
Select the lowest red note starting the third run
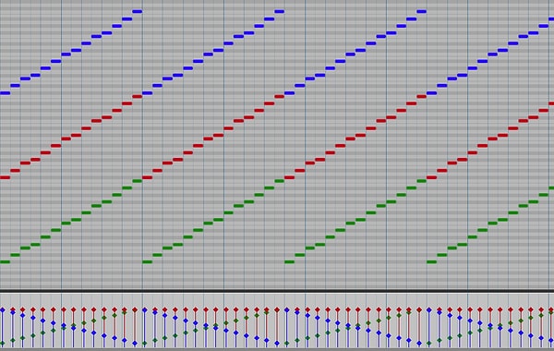click(x=289, y=177)
